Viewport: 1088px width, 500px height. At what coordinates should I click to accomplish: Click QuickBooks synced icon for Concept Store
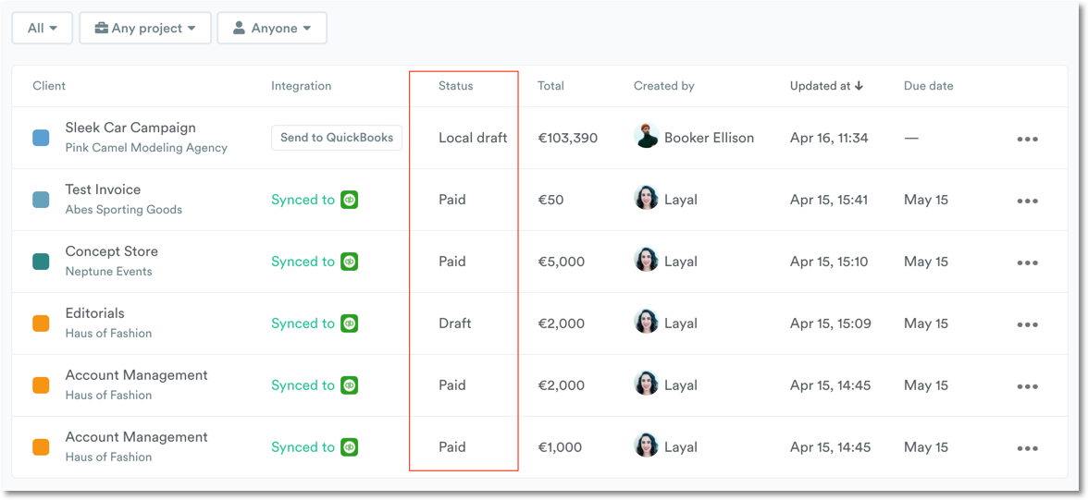349,262
